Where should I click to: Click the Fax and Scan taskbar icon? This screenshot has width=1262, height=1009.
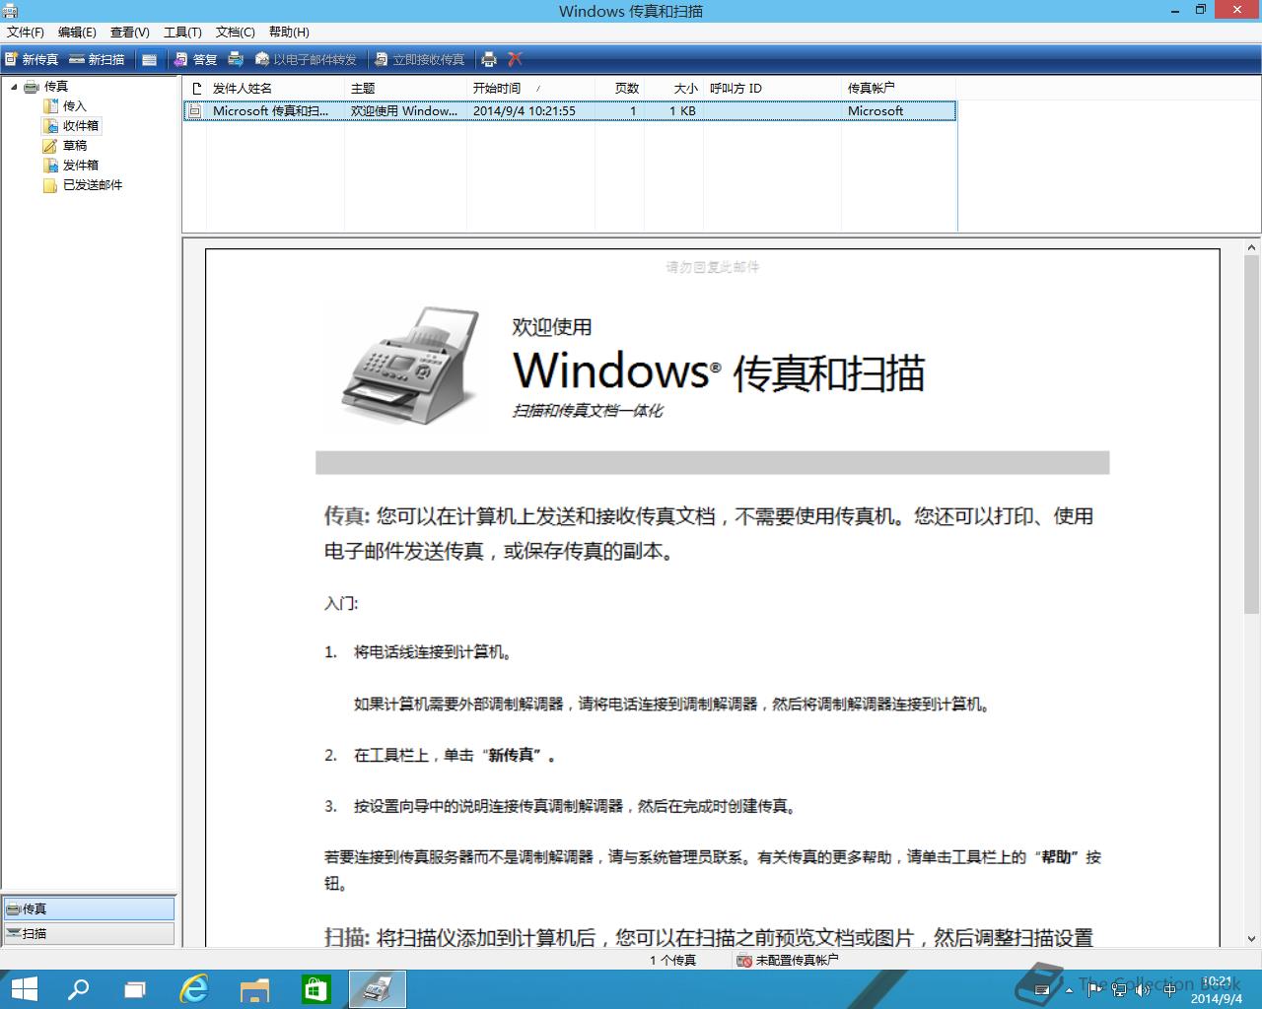click(377, 989)
